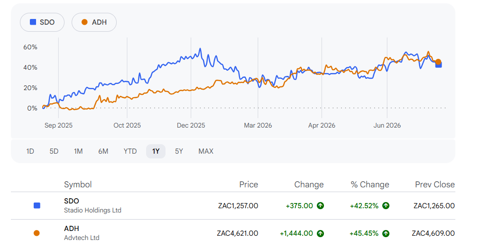480x249 pixels.
Task: Select the 1Y time range
Action: (156, 151)
